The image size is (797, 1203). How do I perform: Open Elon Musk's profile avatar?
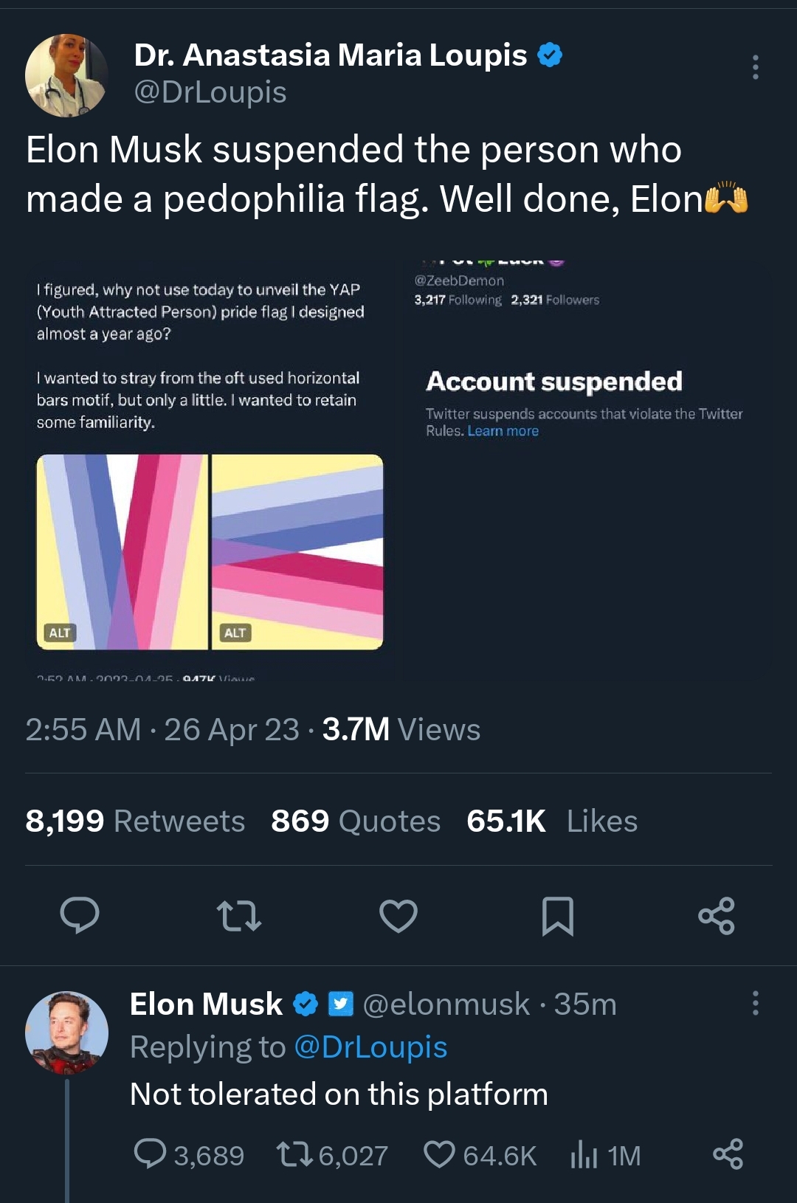click(66, 1032)
